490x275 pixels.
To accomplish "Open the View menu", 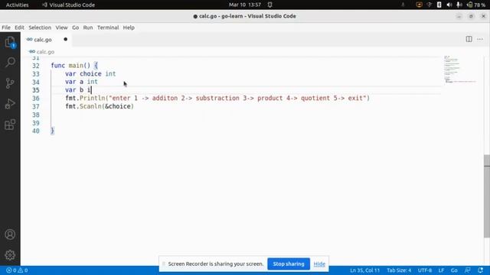I will (61, 27).
